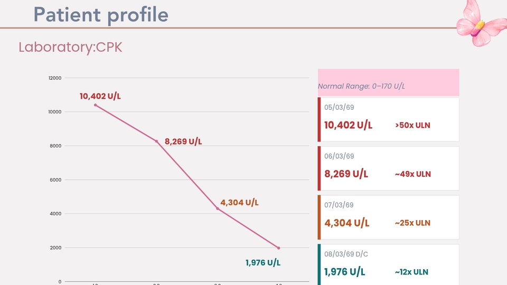507x285 pixels.
Task: Click the Patient profile title
Action: (101, 15)
